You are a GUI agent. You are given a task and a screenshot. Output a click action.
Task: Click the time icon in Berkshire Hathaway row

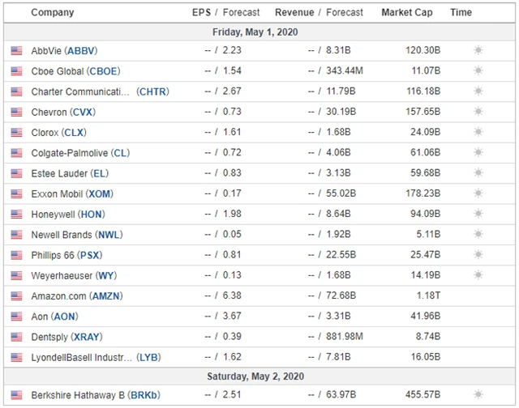[478, 394]
